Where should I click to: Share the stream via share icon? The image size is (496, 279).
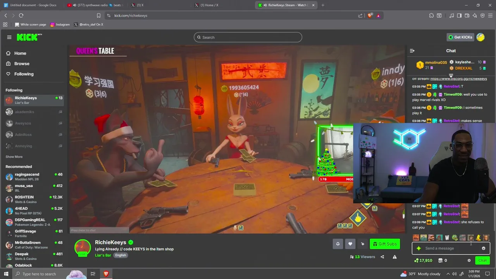(382, 257)
